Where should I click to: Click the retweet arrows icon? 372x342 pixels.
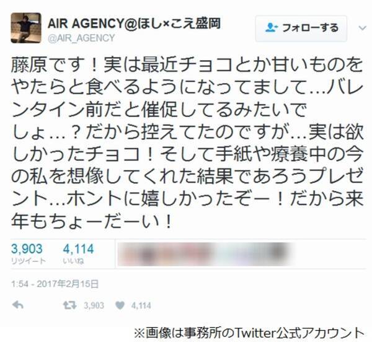(x=69, y=305)
